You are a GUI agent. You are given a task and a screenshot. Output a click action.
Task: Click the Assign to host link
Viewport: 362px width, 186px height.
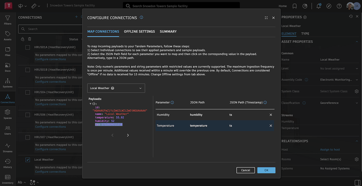click(330, 150)
